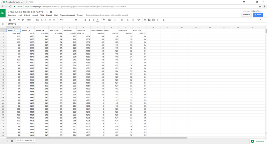Image resolution: width=267 pixels, height=144 pixels.
Task: Open the Podaci menu
Action: tap(49, 15)
